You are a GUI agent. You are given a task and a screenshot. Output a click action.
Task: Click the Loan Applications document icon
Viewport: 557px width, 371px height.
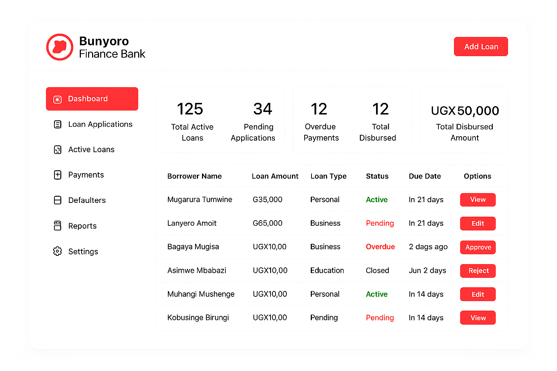58,124
